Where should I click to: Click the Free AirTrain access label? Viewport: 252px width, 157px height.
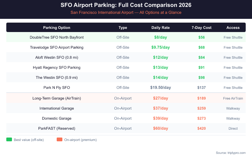point(233,98)
